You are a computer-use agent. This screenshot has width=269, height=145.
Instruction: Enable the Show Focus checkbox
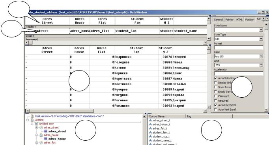[216, 87]
